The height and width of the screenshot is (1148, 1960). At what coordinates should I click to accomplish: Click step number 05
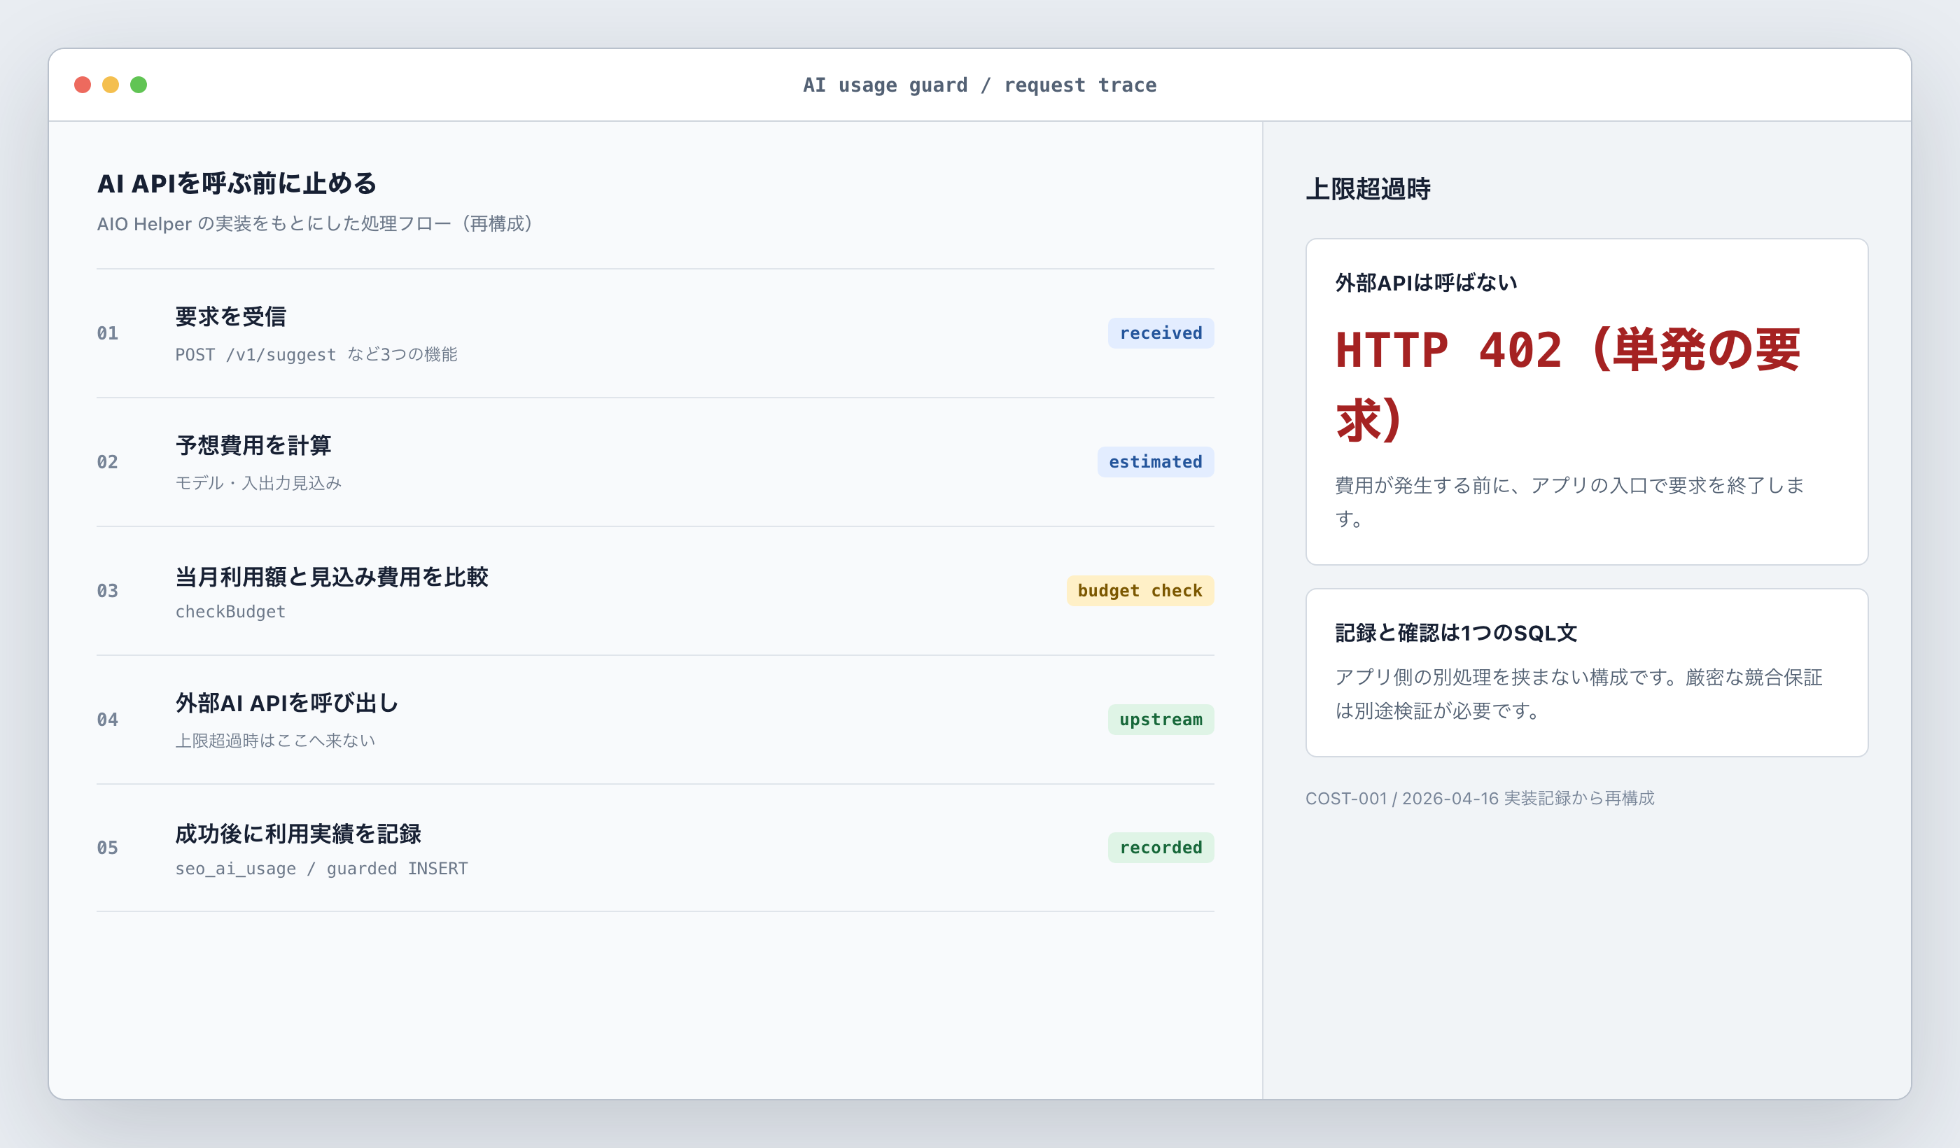click(107, 848)
